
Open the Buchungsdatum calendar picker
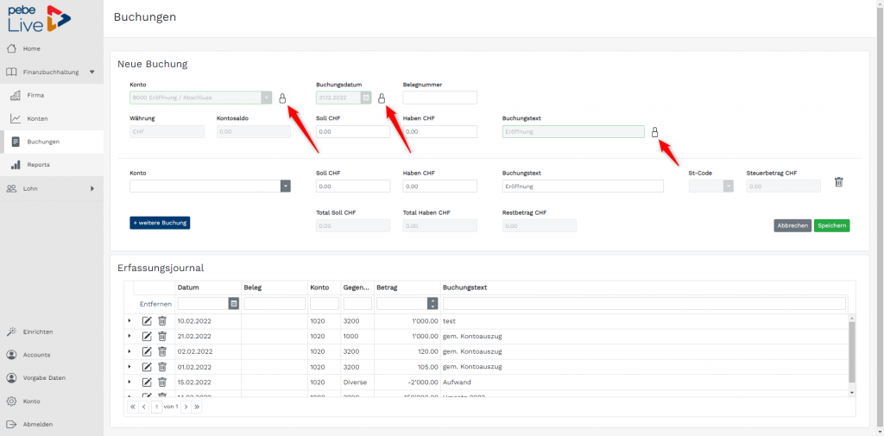point(366,98)
